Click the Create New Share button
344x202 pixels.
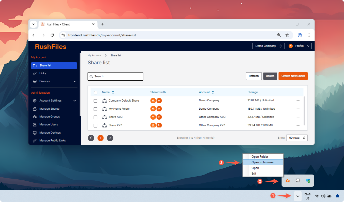[x=293, y=76]
